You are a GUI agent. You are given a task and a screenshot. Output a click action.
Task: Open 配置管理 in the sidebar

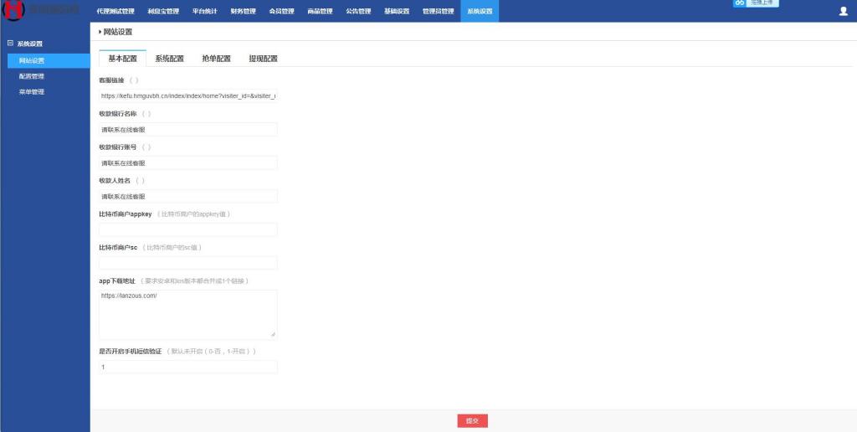click(32, 76)
